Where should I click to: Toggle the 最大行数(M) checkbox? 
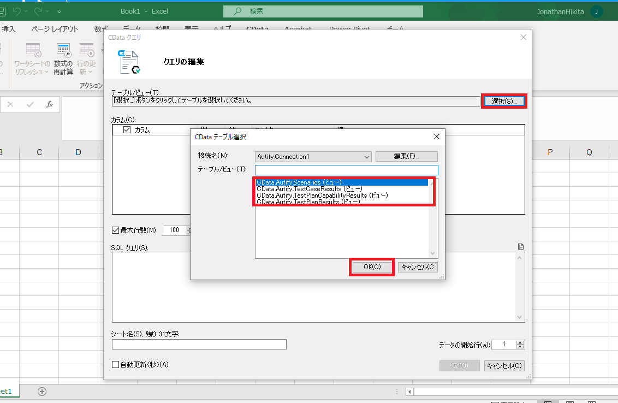tap(116, 230)
